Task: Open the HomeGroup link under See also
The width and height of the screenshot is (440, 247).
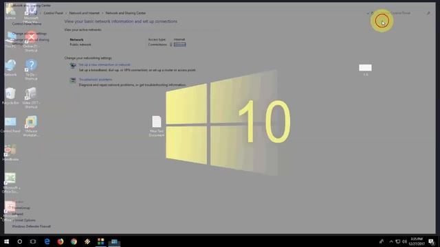Action: click(x=21, y=208)
